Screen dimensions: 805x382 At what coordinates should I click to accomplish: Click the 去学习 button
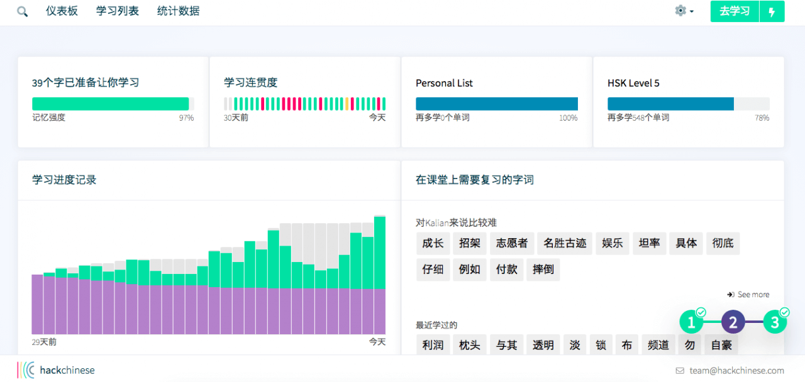click(x=735, y=11)
